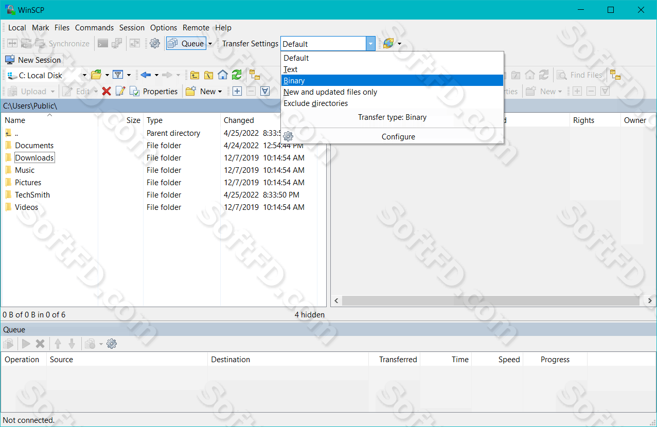Select the Downloads folder
Viewport: 657px width, 427px height.
coord(34,158)
